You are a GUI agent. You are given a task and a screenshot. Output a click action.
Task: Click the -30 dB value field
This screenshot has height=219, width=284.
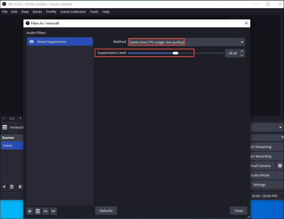click(231, 53)
